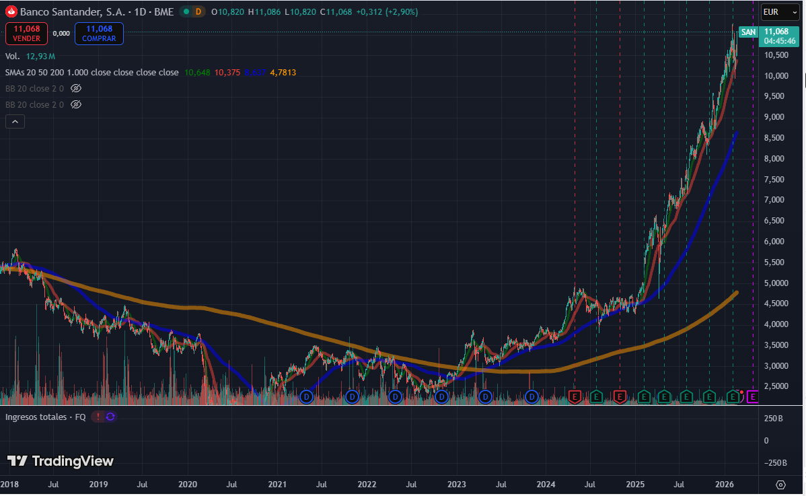Click the Santander logo icon

(x=11, y=11)
